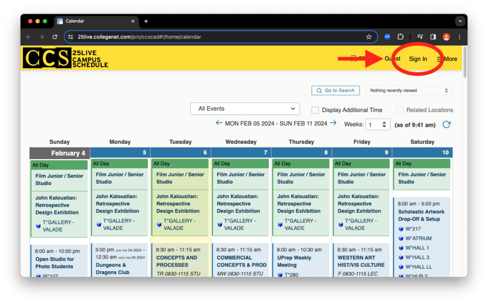The height and width of the screenshot is (304, 488).
Task: Click the W*HALL 3 location cube icon
Action: point(401,257)
